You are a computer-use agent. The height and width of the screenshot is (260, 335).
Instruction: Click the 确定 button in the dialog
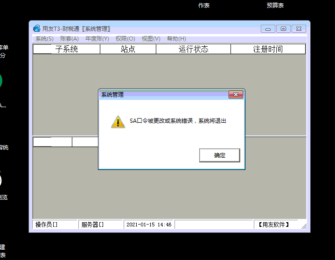(220, 155)
